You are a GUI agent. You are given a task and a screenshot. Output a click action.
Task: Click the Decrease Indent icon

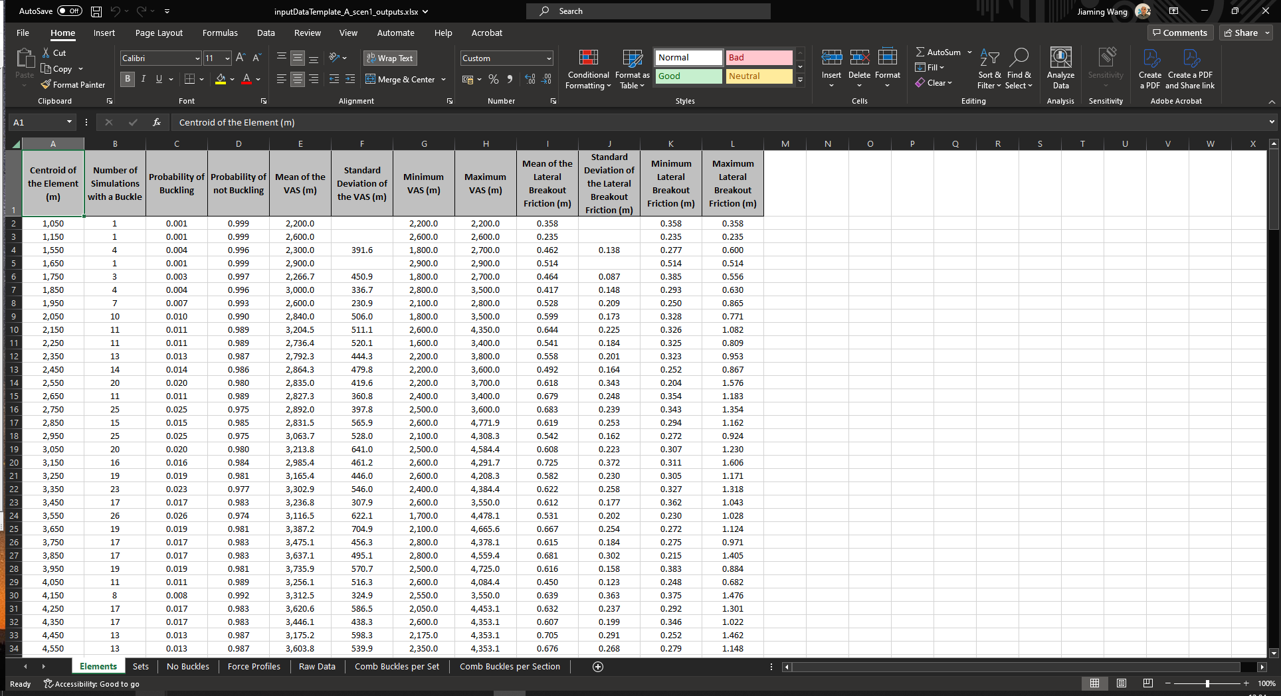(334, 79)
